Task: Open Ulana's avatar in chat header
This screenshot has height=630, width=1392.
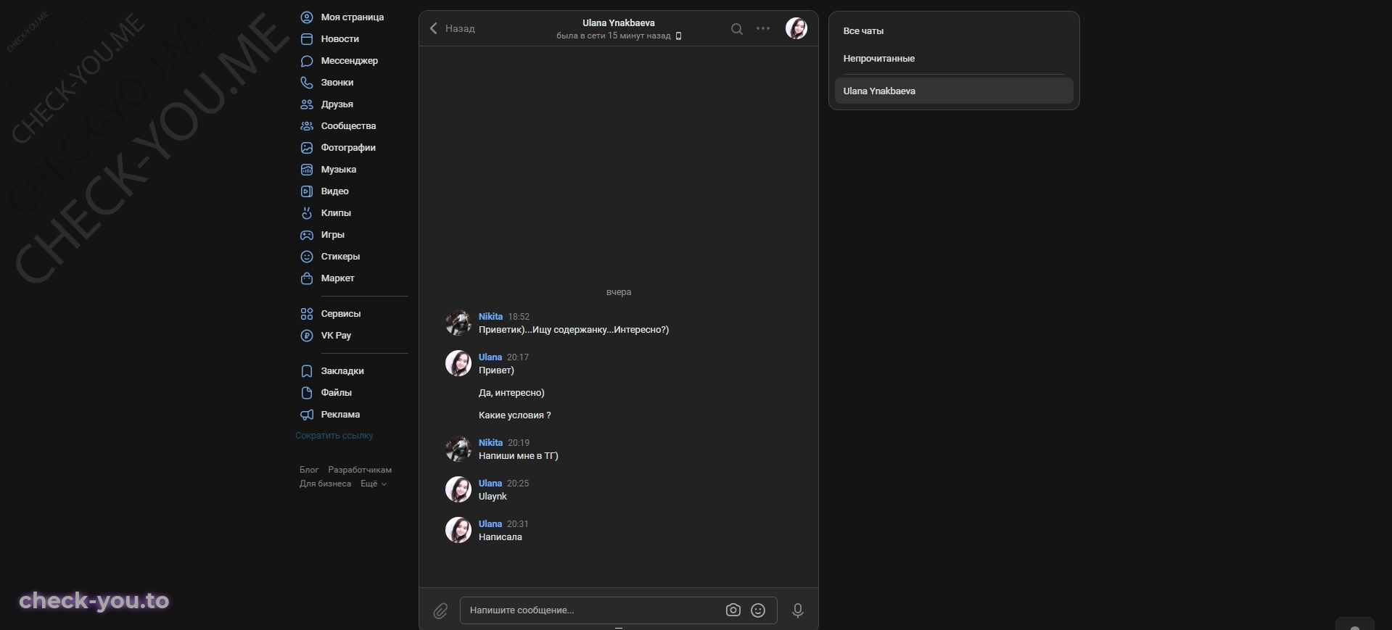Action: [796, 28]
